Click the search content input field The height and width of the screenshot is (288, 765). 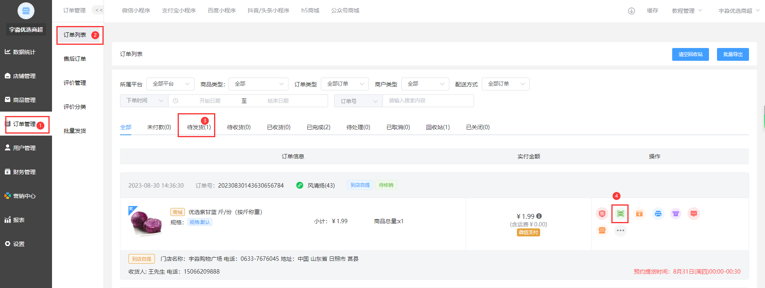coord(428,101)
